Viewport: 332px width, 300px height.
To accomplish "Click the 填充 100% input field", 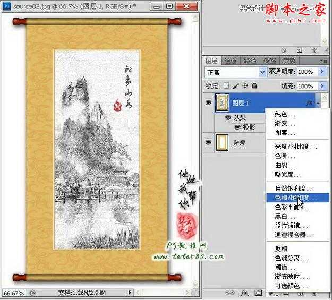I will 308,86.
